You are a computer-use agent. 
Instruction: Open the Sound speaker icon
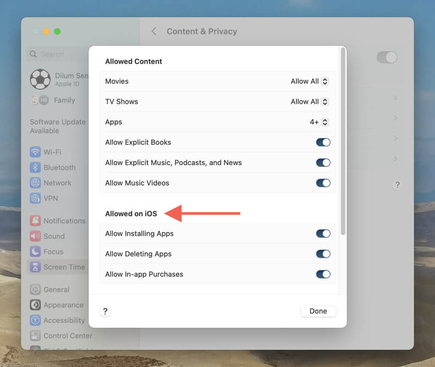(35, 236)
